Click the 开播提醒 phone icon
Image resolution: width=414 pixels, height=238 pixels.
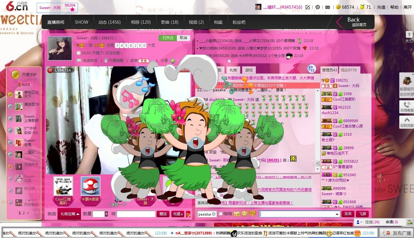pos(106,60)
